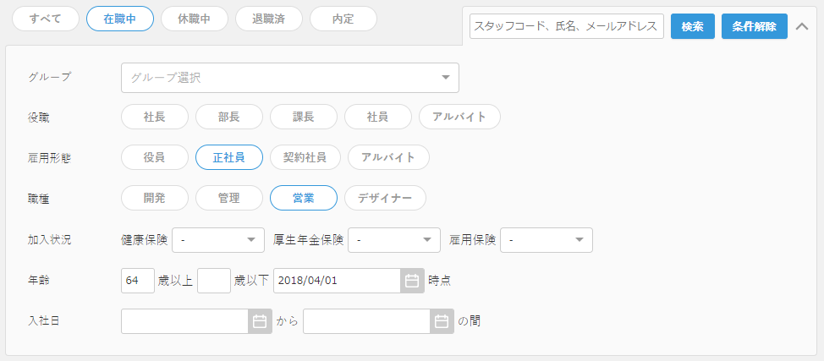The width and height of the screenshot is (824, 361).
Task: Open the グループ選択 dropdown
Action: point(290,78)
